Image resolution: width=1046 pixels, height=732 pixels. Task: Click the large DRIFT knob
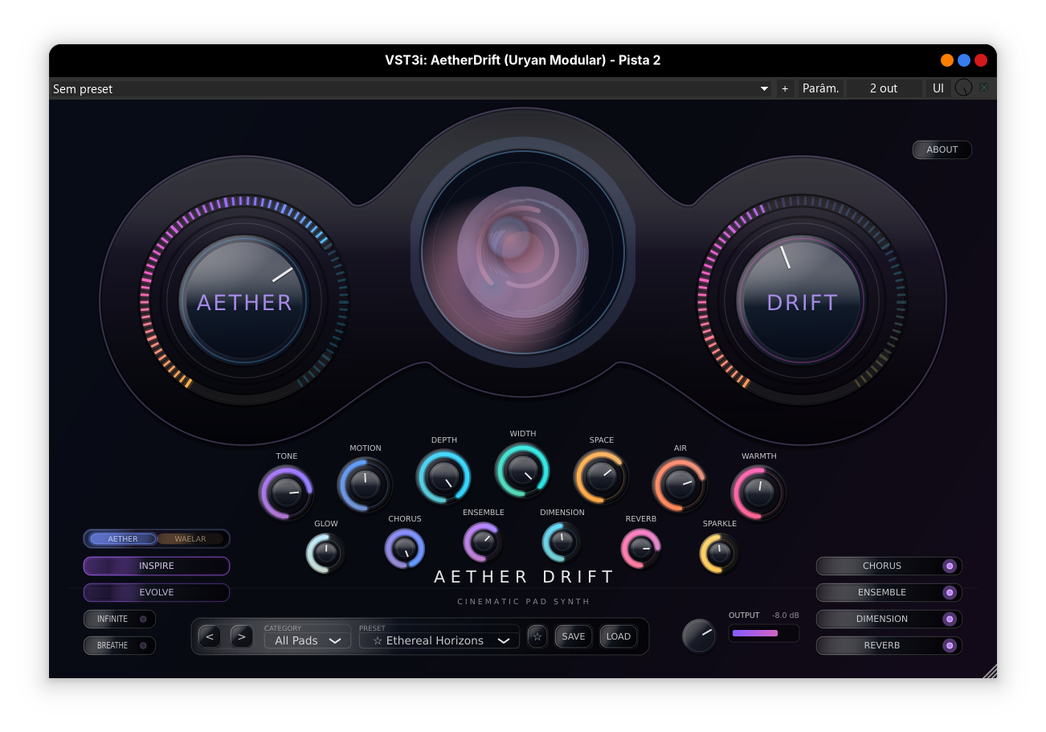(x=801, y=301)
